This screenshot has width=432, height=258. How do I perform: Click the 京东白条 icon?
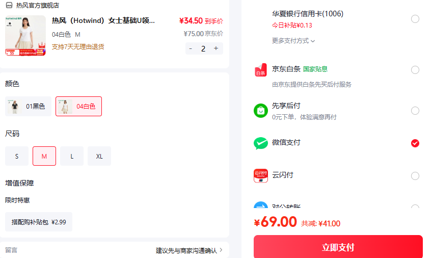tap(261, 70)
